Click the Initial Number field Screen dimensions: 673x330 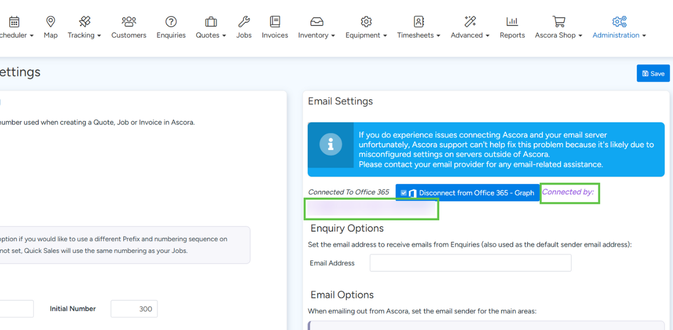pos(134,309)
